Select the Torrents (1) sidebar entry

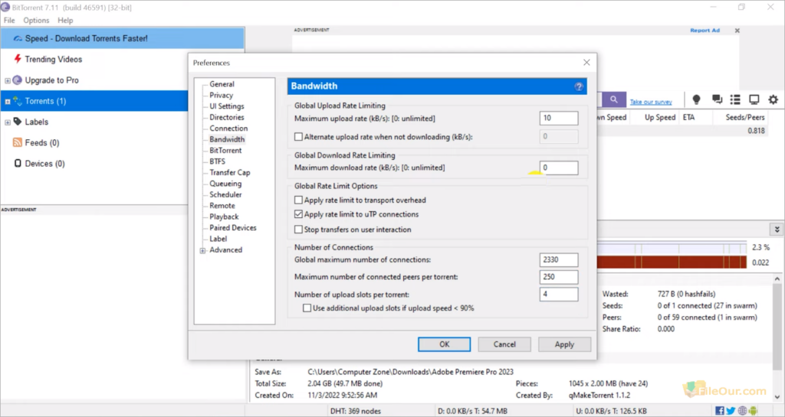pyautogui.click(x=94, y=101)
